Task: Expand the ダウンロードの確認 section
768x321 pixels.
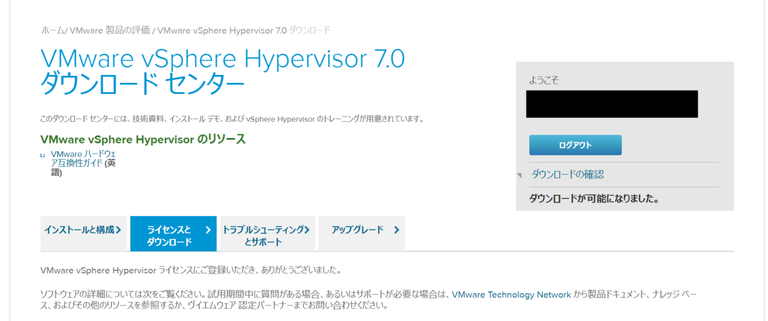Action: (x=568, y=174)
